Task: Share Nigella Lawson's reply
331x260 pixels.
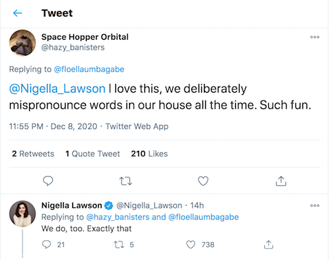Action: point(269,245)
